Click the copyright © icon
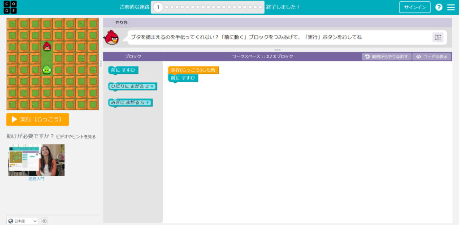459x225 pixels. (x=44, y=221)
